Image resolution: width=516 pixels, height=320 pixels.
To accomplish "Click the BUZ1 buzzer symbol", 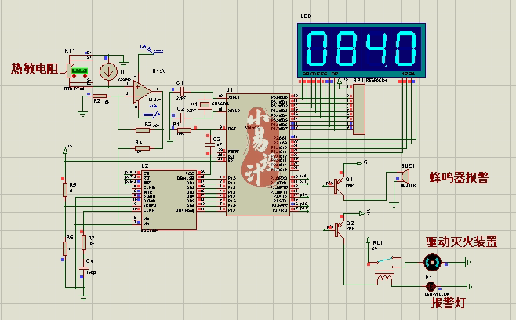I will 405,176.
